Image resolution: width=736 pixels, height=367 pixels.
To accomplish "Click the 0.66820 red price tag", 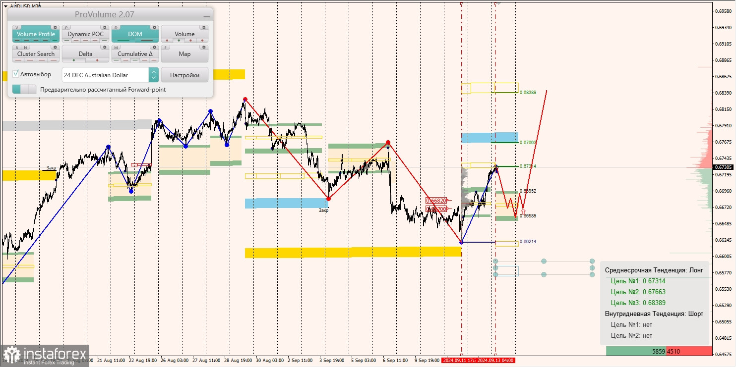I will click(436, 201).
